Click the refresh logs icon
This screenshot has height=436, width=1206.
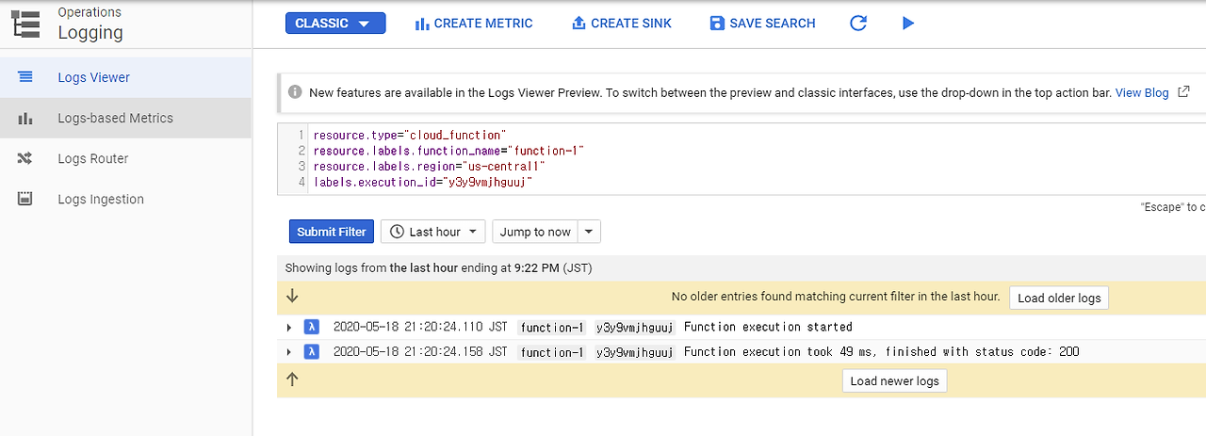tap(857, 24)
